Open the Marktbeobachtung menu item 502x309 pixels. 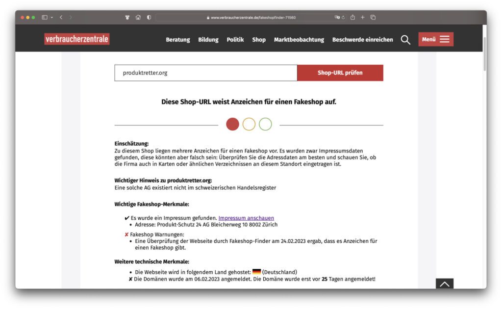(x=299, y=40)
